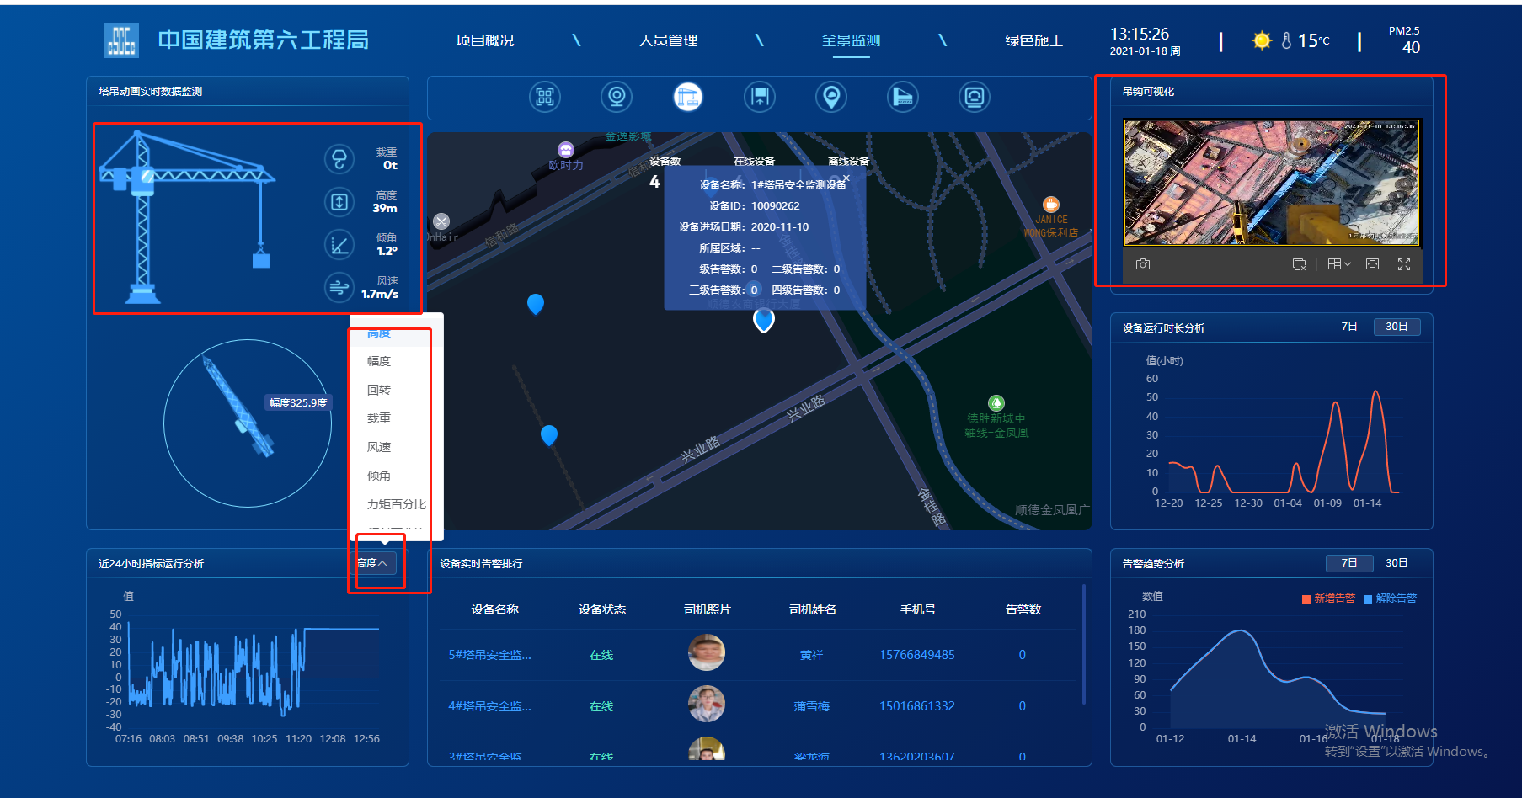The width and height of the screenshot is (1522, 798).
Task: Click driver name 黄祥
Action: click(x=812, y=655)
